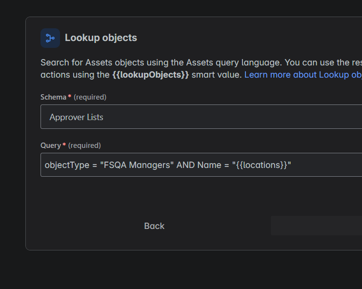Open the Learn more about Lookup objects link

[x=303, y=75]
